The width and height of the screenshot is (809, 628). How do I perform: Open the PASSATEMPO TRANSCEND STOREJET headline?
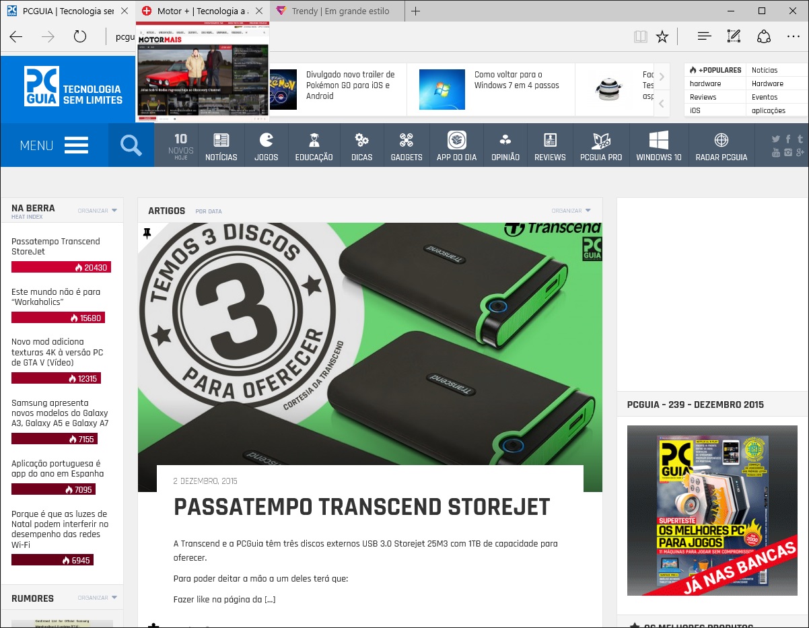[362, 507]
